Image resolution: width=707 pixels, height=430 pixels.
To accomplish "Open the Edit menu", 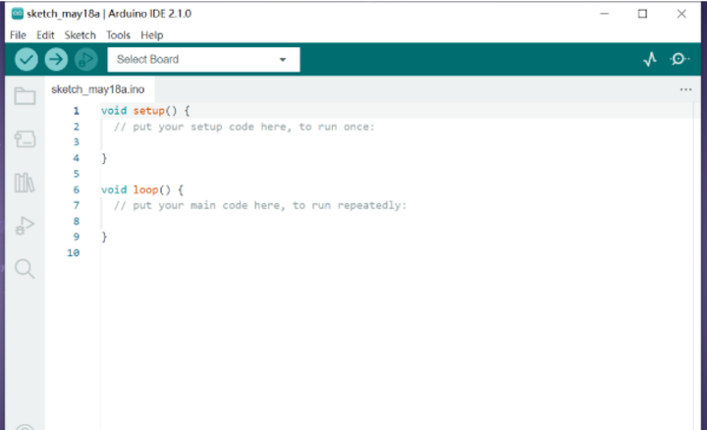I will point(45,35).
